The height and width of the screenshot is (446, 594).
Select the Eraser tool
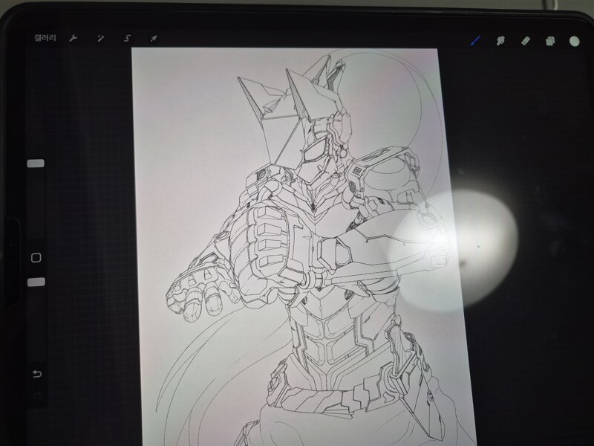click(526, 41)
